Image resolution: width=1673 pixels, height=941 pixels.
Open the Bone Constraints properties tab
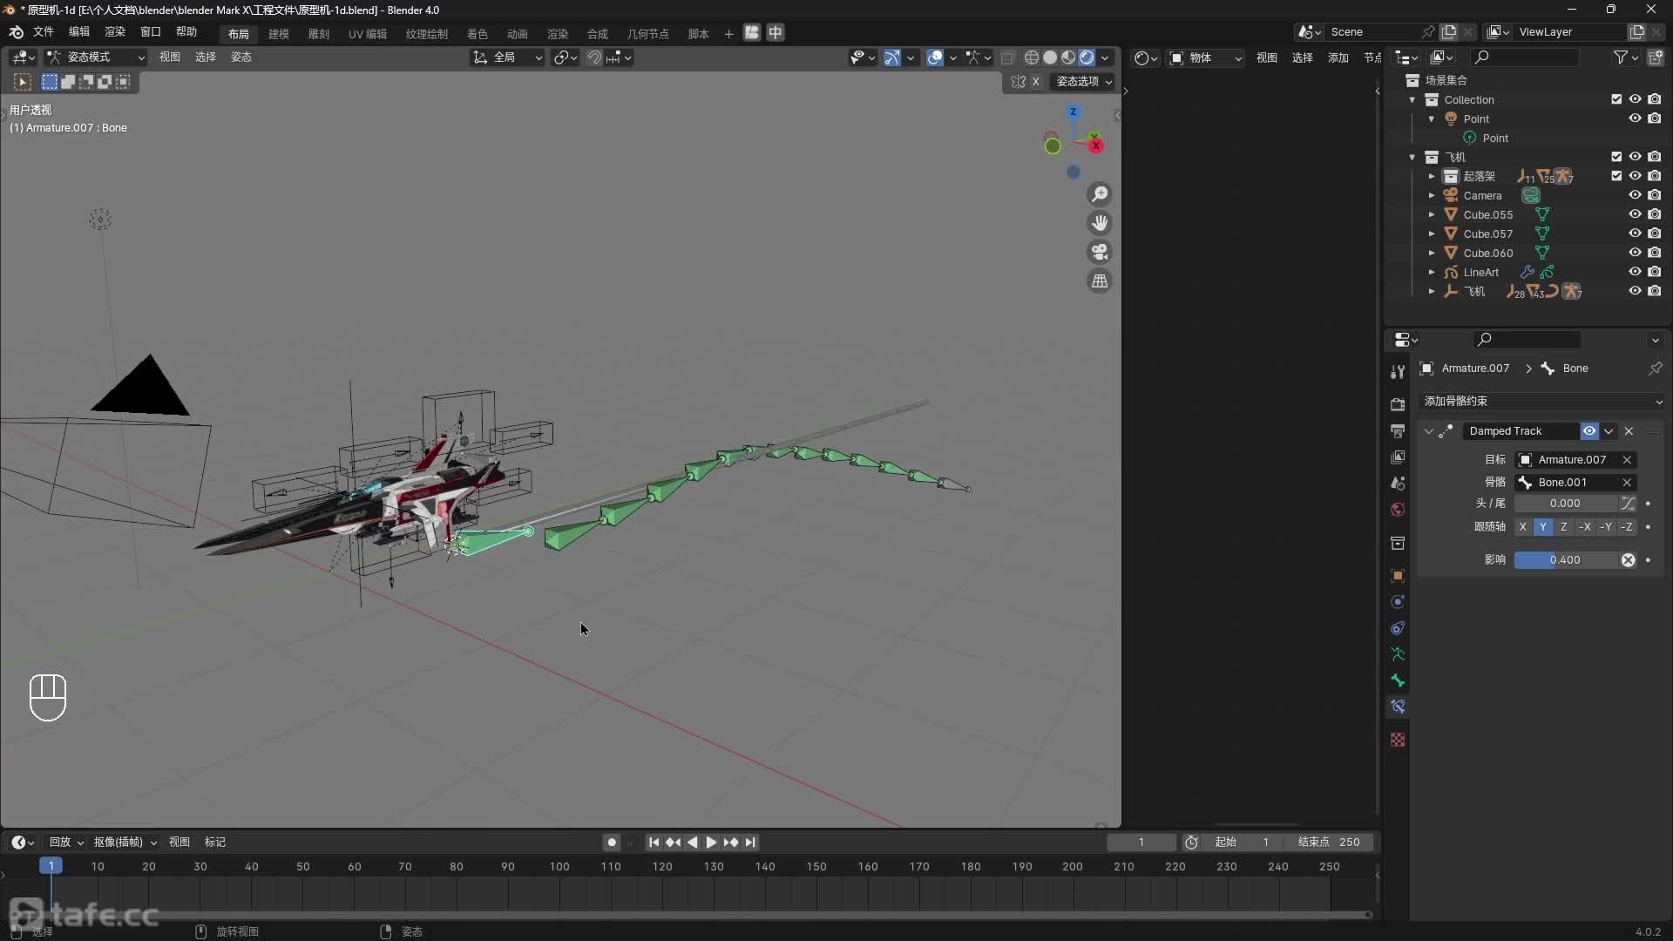pos(1398,707)
